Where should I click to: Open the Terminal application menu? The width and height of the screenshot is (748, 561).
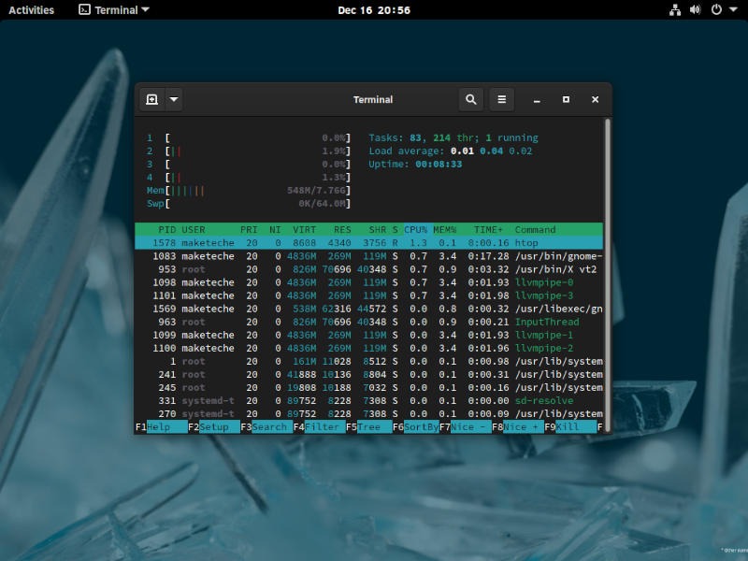tap(111, 9)
